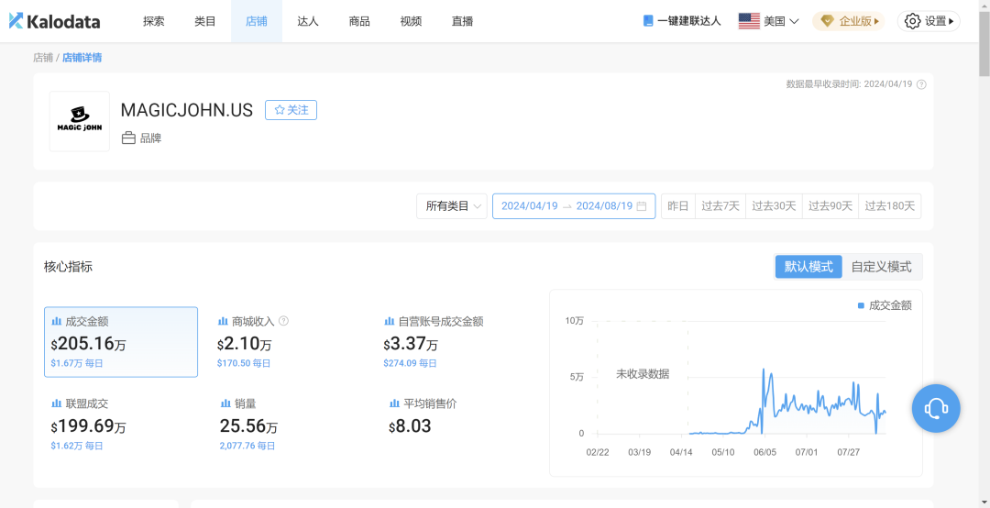
Task: Click the help icon beside 商城收入
Action: (x=283, y=321)
